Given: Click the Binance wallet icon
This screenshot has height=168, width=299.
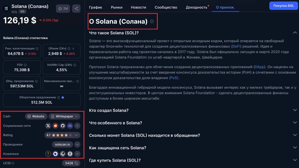Looking at the screenshot, I should point(48,154).
